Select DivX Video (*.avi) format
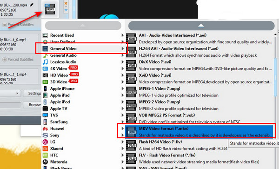 click(199, 65)
